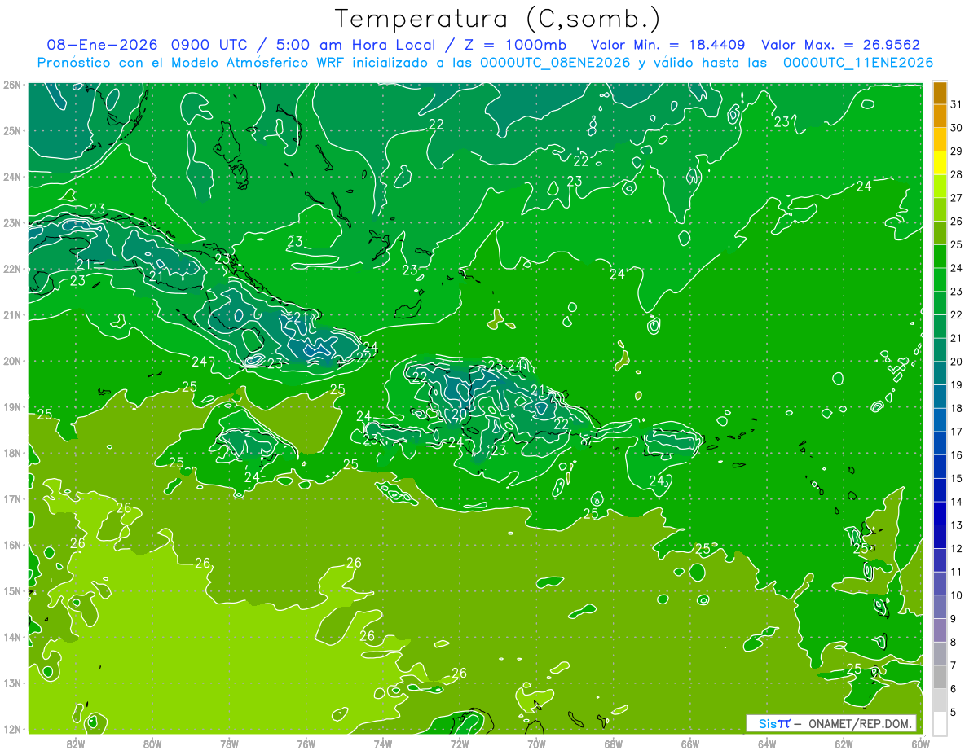978x755 pixels.
Task: Click the colorbar legend value "15"
Action: click(957, 478)
